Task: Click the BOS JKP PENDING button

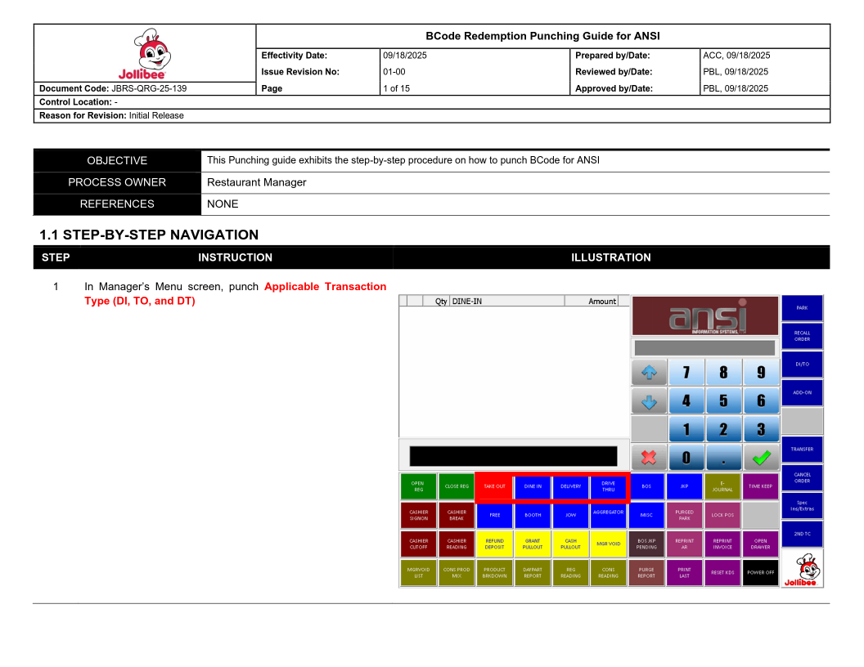Action: click(646, 544)
